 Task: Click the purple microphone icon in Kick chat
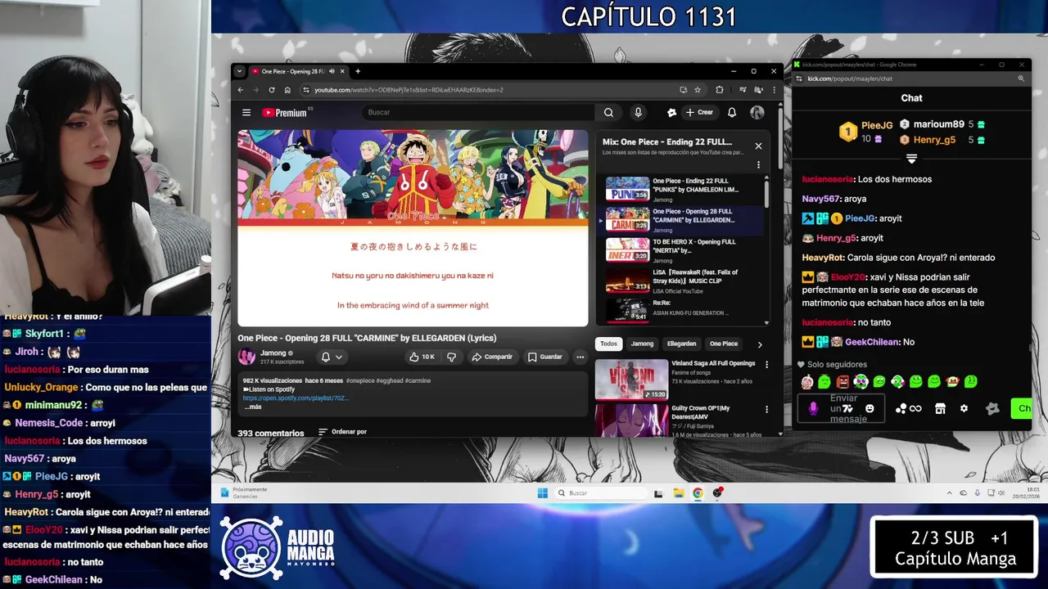pyautogui.click(x=813, y=408)
